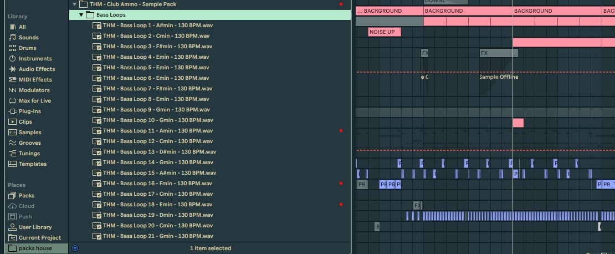Collapse the Bass Loops folder
615x254 pixels.
coord(81,15)
